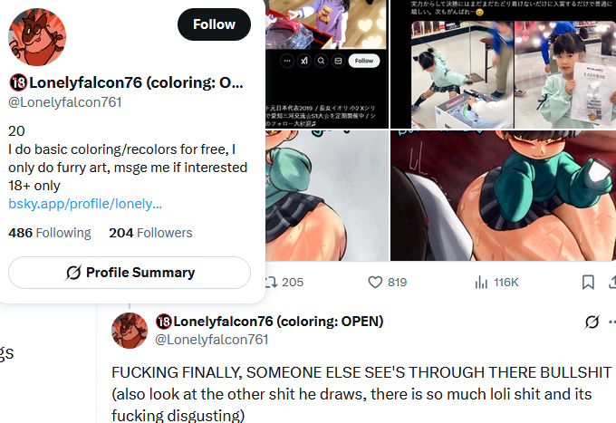The width and height of the screenshot is (616, 423).
Task: Open the @Lonelyfalcon761 handle in the hover card
Action: pyautogui.click(x=65, y=102)
